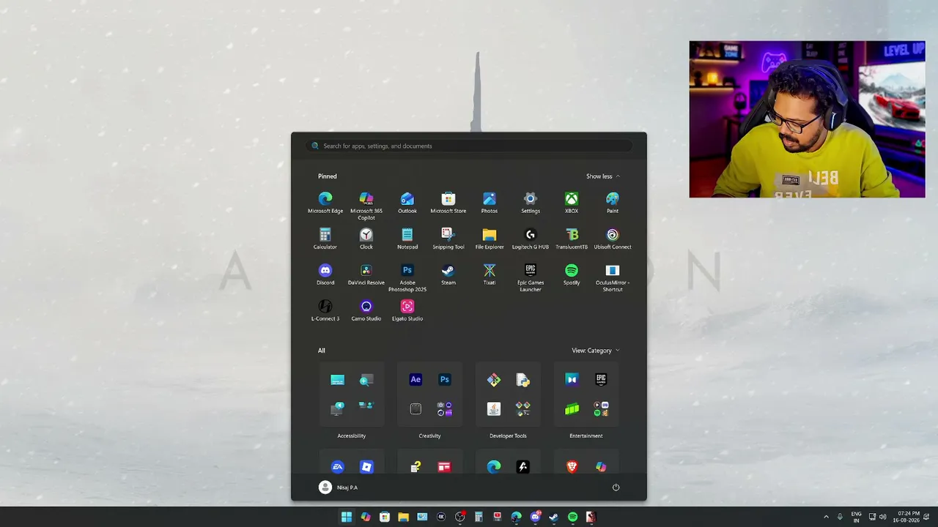Screen dimensions: 938x527
Task: Open Paint from pinned apps
Action: coord(613,202)
